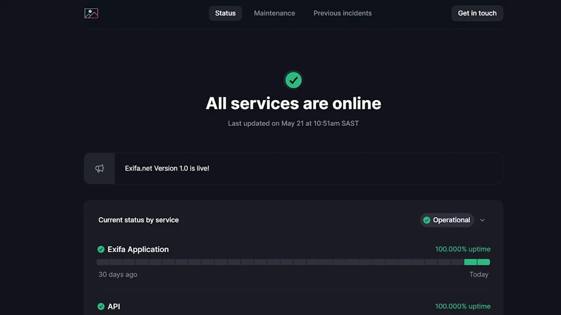Collapse the current status by service panel
This screenshot has height=315, width=561.
pos(482,220)
